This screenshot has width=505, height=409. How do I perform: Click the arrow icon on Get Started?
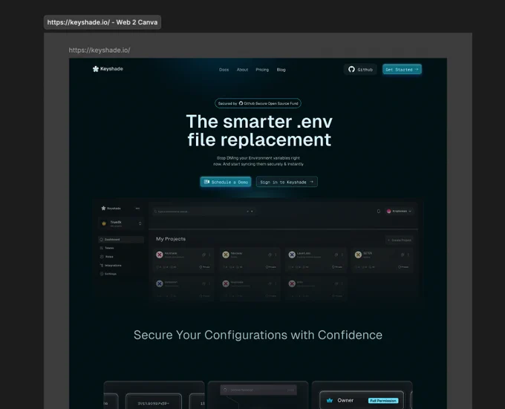[x=417, y=69]
